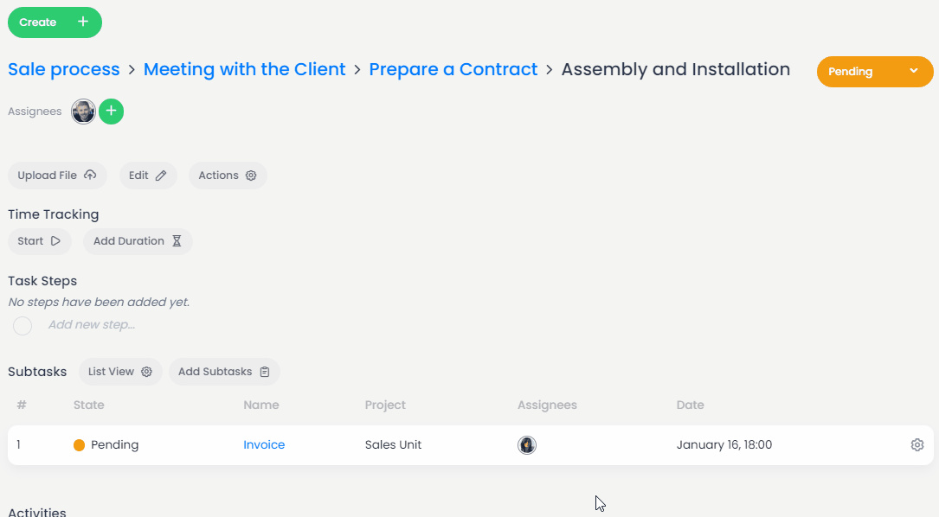Click the Invoice subtask Pending state dot
The width and height of the screenshot is (939, 517).
pos(80,445)
